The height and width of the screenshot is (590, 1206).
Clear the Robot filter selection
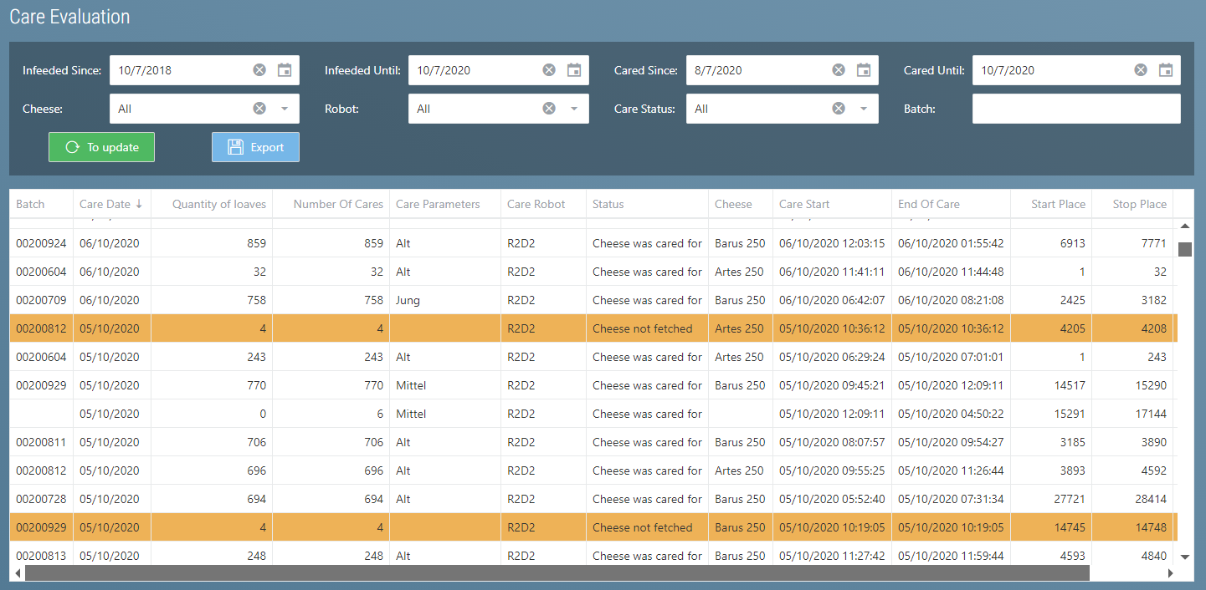549,109
